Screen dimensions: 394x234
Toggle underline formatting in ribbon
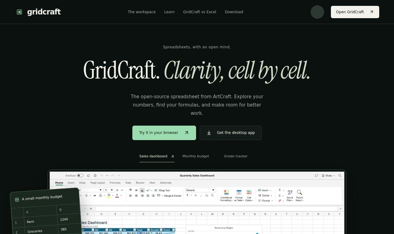86,195
